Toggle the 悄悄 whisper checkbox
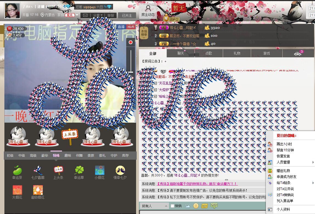 172,206
